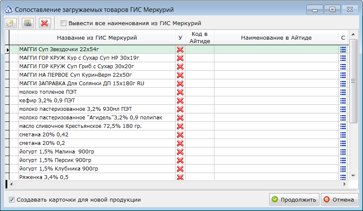Image resolution: width=363 pixels, height=211 pixels.
Task: Click red X for масло сливочное Крестьянское
Action: pyautogui.click(x=180, y=126)
